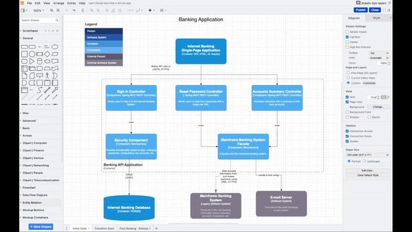This screenshot has width=412, height=232.
Task: Select the actor stick figure shape
Action: click(x=47, y=76)
